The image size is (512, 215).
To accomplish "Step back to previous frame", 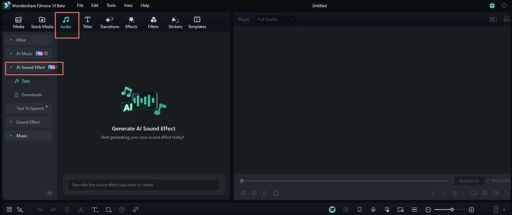I will coord(243,193).
